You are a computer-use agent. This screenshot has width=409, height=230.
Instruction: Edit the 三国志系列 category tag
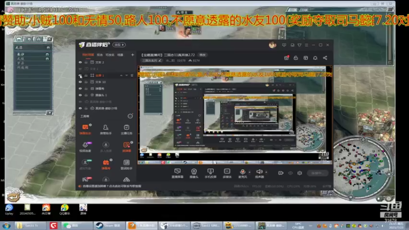151,60
